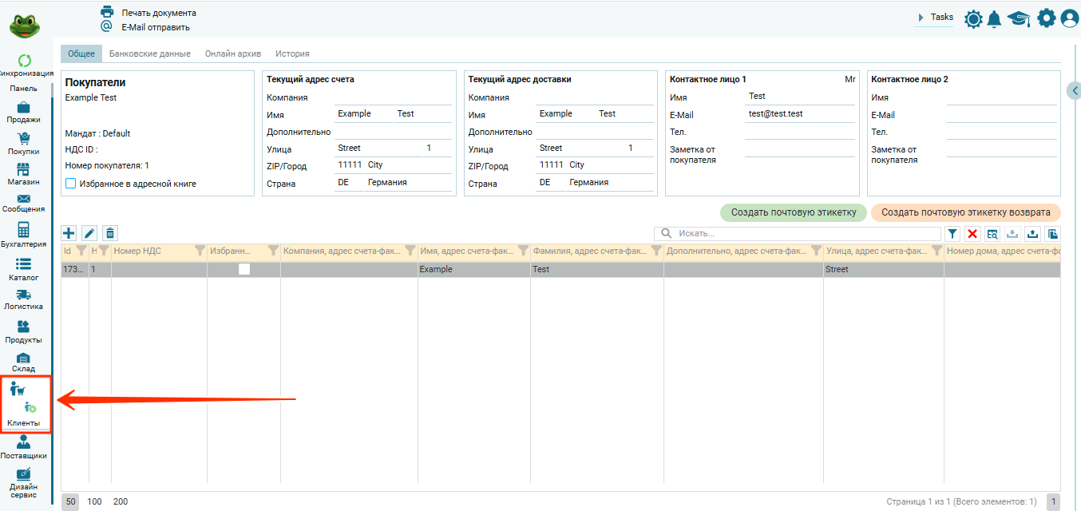Viewport: 1081px width, 511px height.
Task: Open notifications bell icon
Action: (994, 18)
